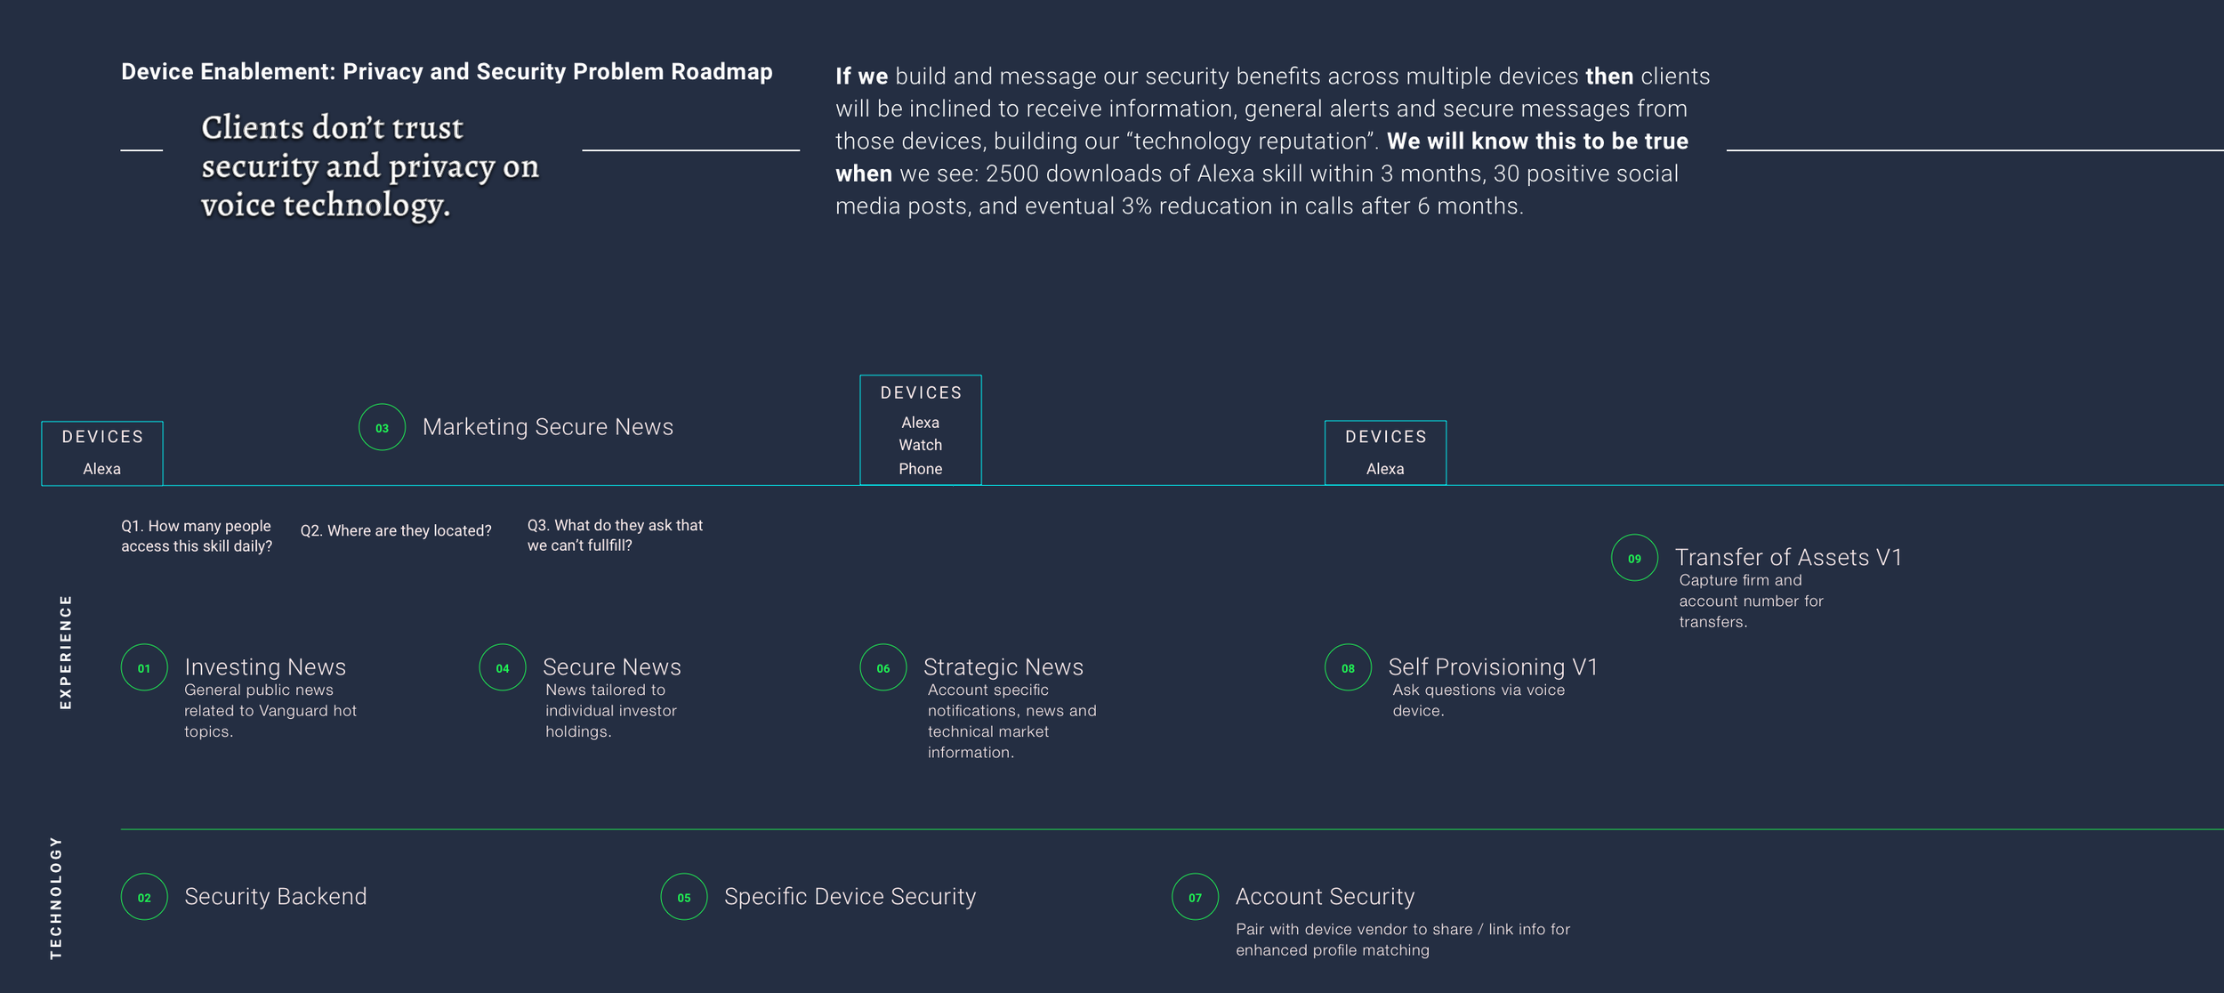The image size is (2224, 993).
Task: Click the 06 marker beside Strategic News
Action: (884, 668)
